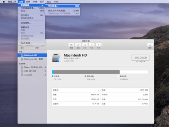Click the 10.71 GB value in table 已使用 row
The image size is (169, 127).
pyautogui.click(x=96, y=104)
